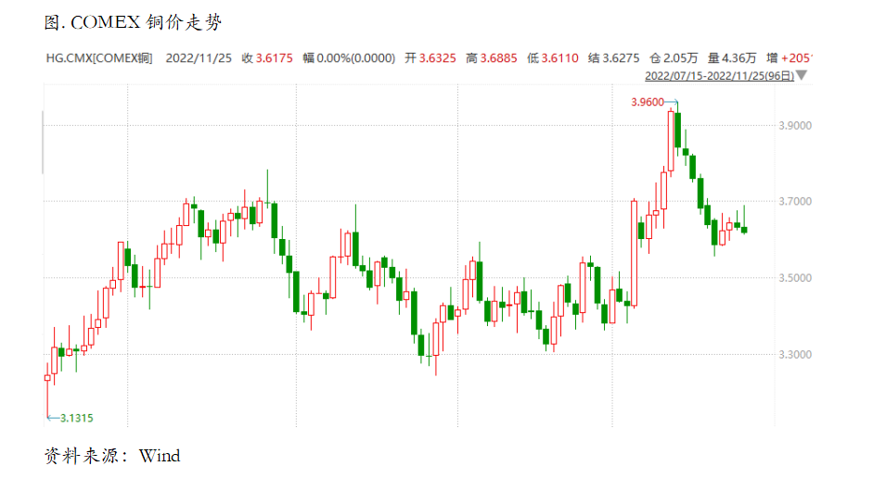
Task: Click the low price value 3.6110
Action: point(559,57)
